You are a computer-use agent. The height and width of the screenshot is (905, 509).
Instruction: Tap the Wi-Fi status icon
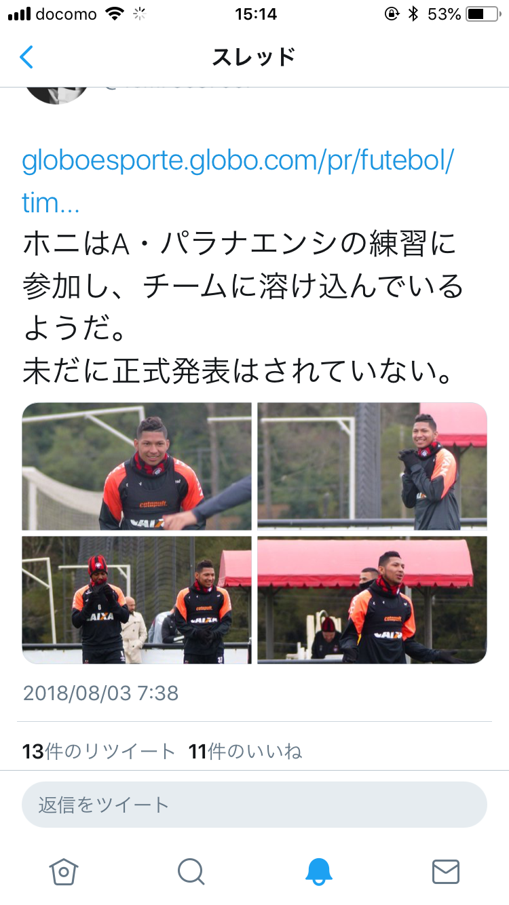115,14
